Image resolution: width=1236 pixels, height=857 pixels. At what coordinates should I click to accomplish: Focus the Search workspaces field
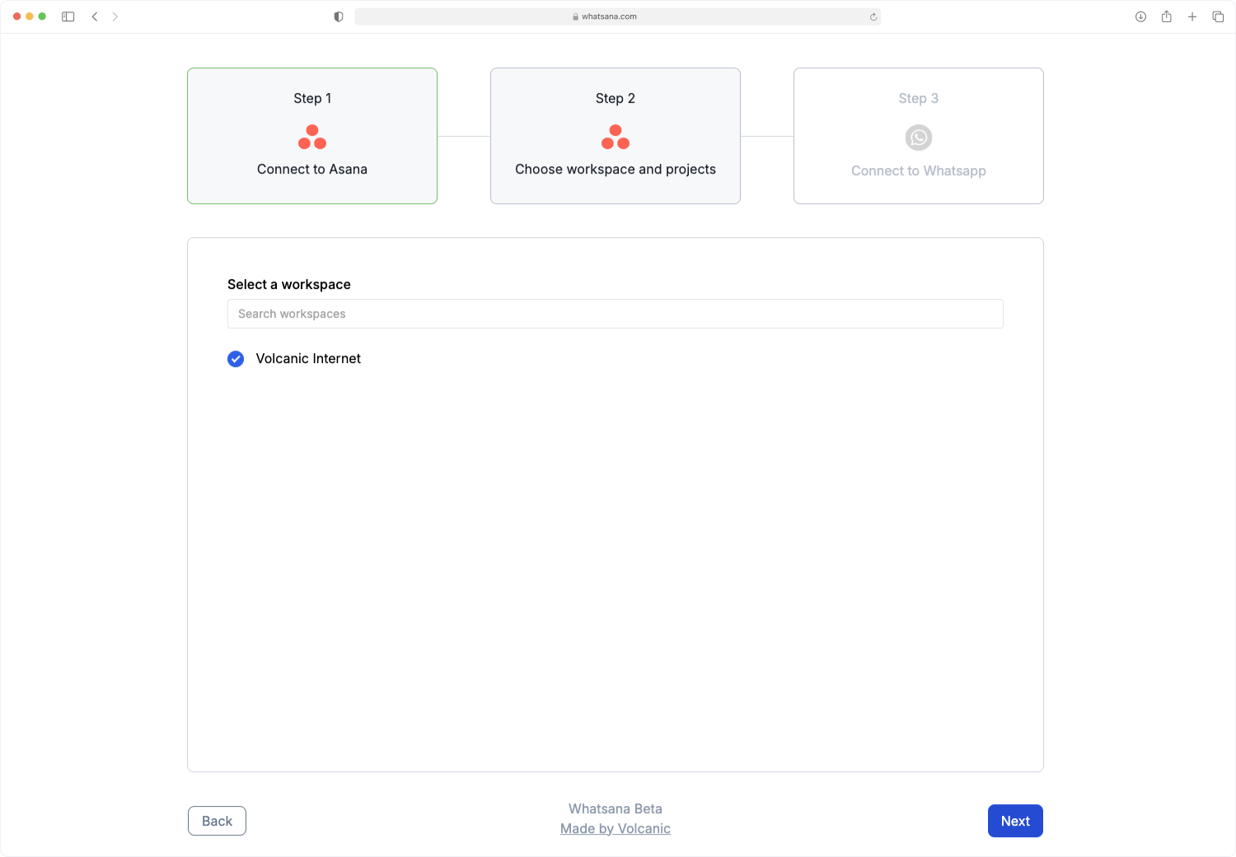(615, 314)
